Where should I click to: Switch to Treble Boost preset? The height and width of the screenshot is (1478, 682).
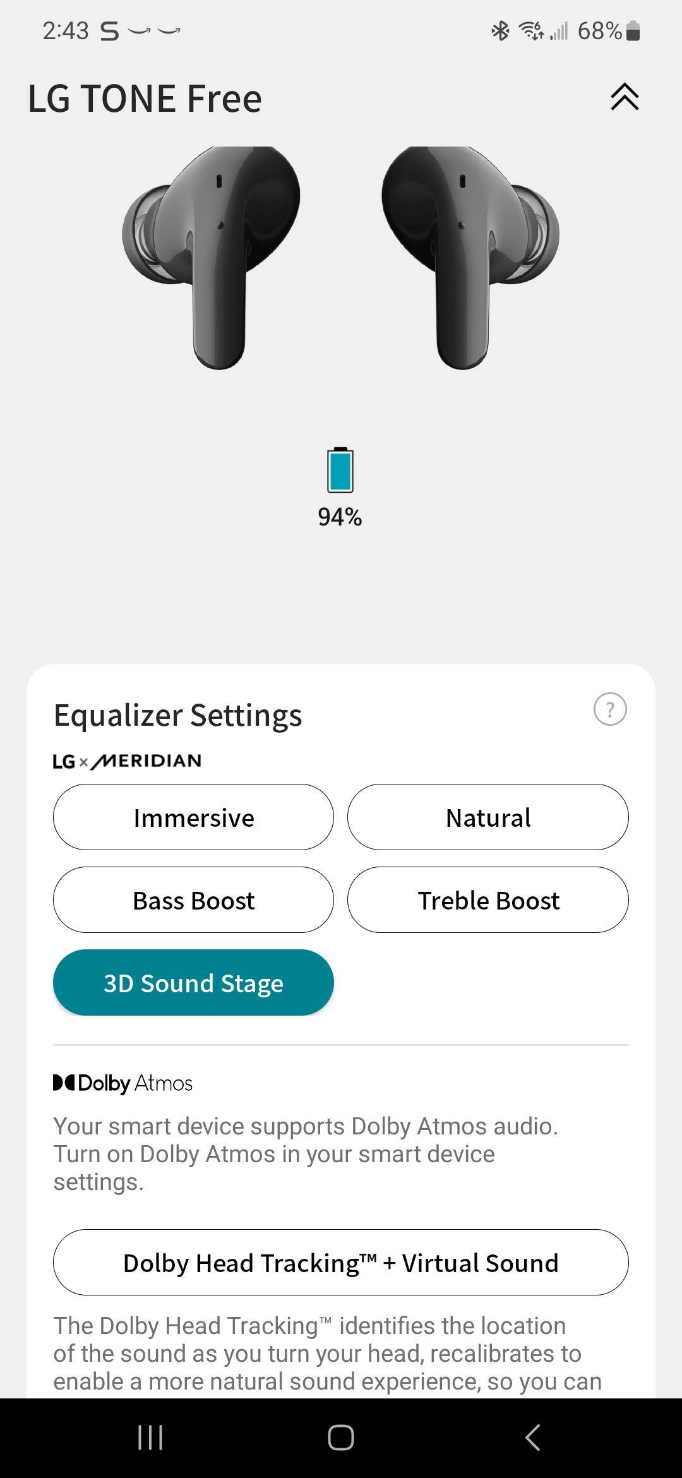coord(488,900)
